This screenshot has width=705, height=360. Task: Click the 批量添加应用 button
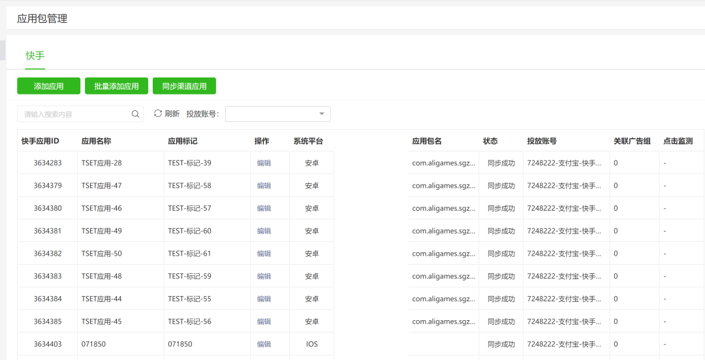116,86
